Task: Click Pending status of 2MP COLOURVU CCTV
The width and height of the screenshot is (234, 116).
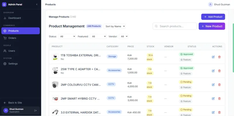Action: click(x=186, y=82)
